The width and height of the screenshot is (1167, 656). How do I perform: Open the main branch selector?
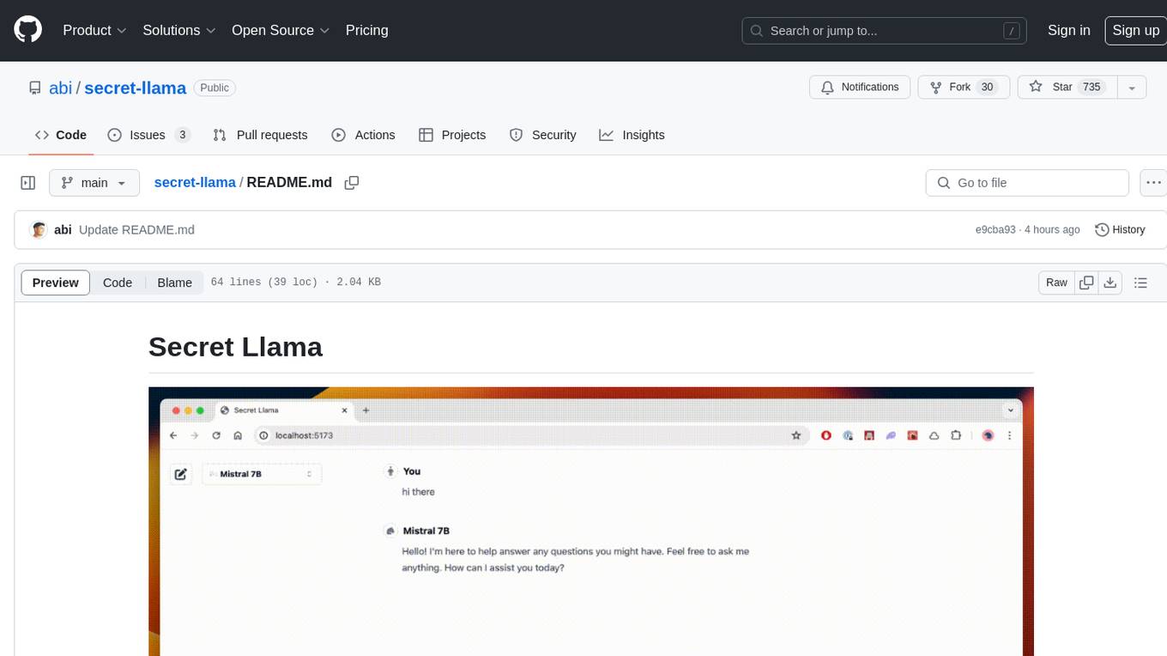(94, 183)
